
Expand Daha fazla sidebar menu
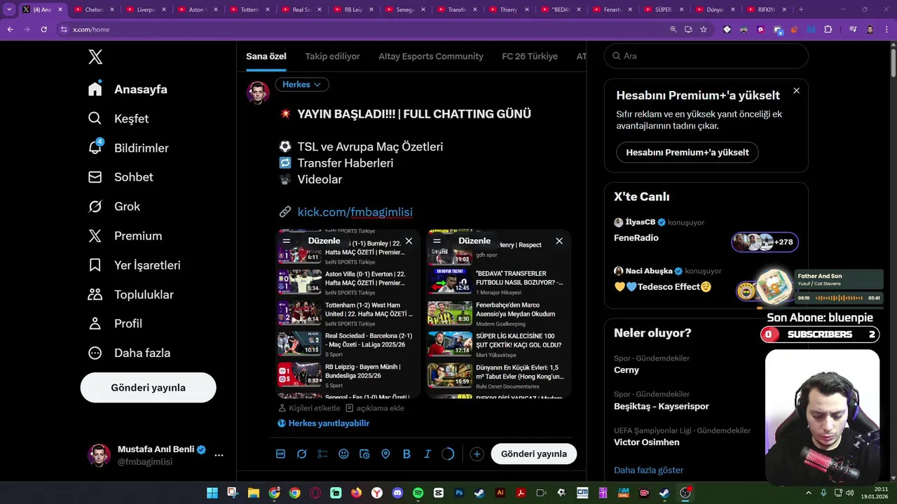click(x=129, y=353)
